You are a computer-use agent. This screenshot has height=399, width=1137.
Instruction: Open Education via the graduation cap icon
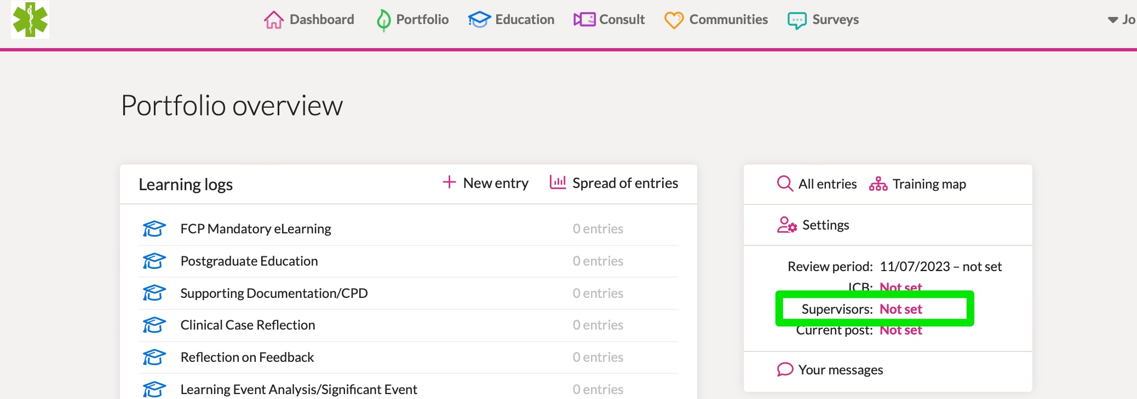478,19
